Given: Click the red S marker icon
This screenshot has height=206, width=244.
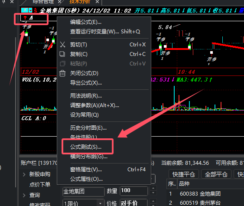Looking at the screenshot, I should 36,10.
